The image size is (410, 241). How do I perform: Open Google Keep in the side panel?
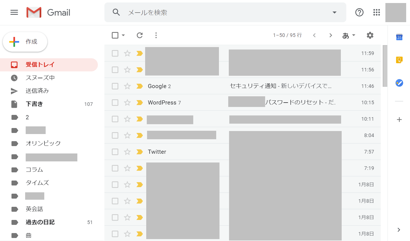[399, 60]
